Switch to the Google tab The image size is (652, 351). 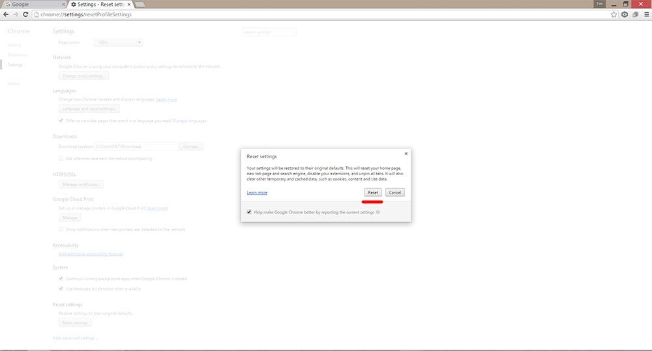click(33, 4)
